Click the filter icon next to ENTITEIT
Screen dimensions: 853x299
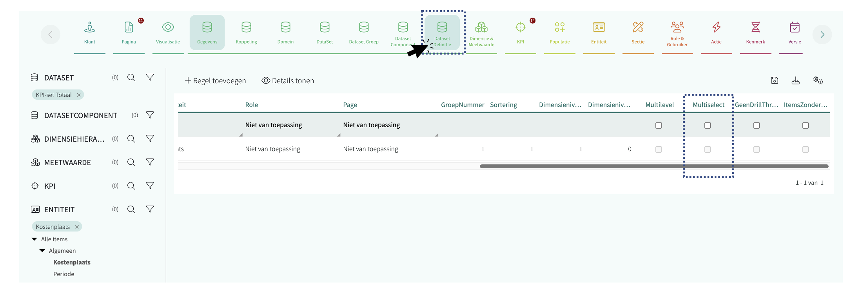[x=150, y=209]
